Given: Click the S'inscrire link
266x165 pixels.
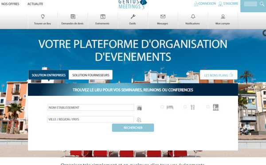Looking at the screenshot, I should coord(231,4).
